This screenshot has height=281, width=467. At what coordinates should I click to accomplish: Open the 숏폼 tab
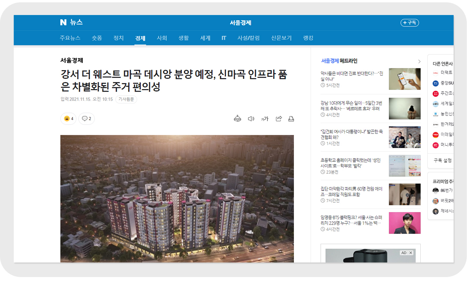tap(97, 38)
